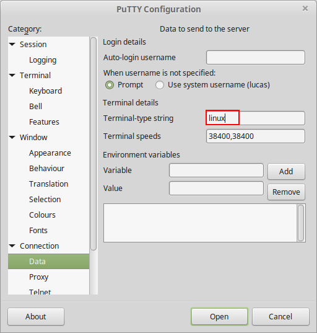317x333 pixels.
Task: Open the Colours category
Action: point(42,215)
